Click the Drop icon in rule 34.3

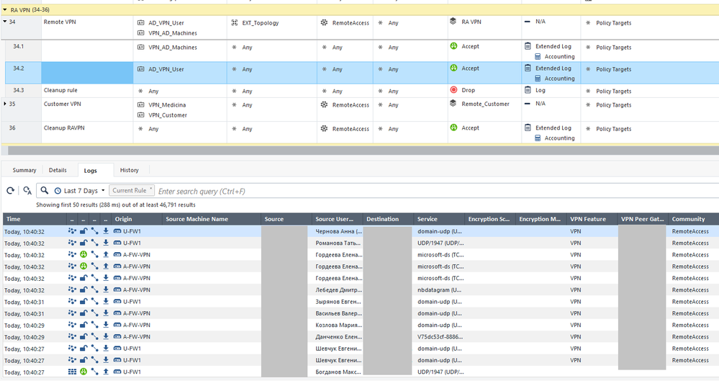pyautogui.click(x=454, y=90)
